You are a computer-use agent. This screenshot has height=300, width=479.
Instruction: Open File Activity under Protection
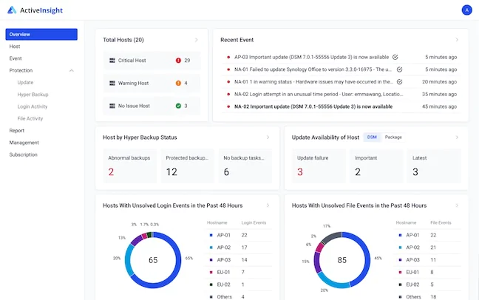(30, 118)
